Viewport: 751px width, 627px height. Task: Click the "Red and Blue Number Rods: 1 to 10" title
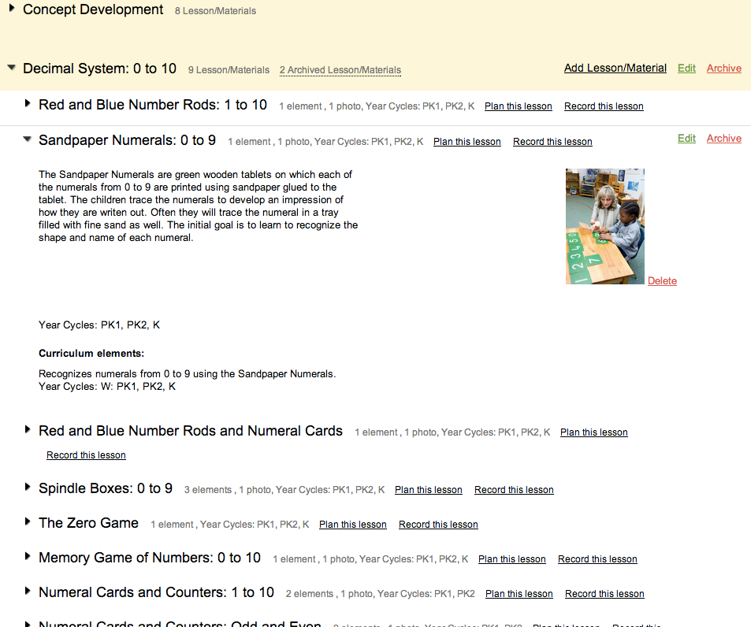point(153,105)
